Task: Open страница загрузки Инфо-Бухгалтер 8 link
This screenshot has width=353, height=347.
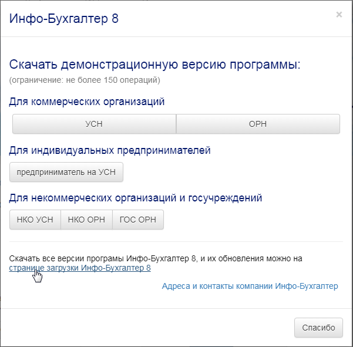Action: 80,268
